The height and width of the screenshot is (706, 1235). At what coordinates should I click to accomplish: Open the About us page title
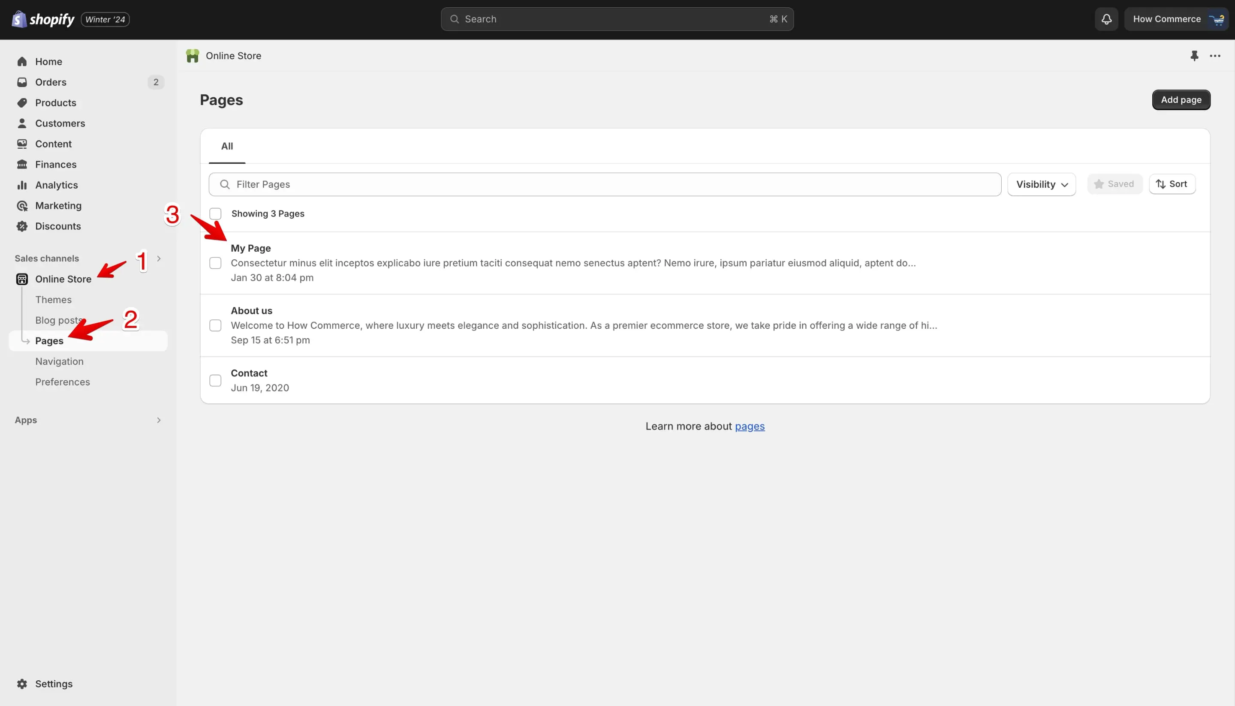pos(251,311)
